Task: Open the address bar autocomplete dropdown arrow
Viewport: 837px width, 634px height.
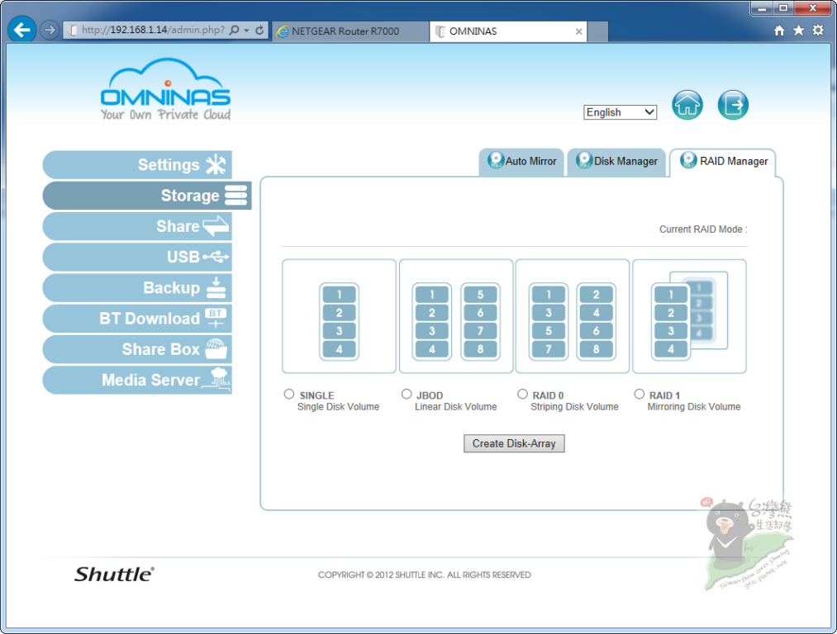Action: [246, 31]
